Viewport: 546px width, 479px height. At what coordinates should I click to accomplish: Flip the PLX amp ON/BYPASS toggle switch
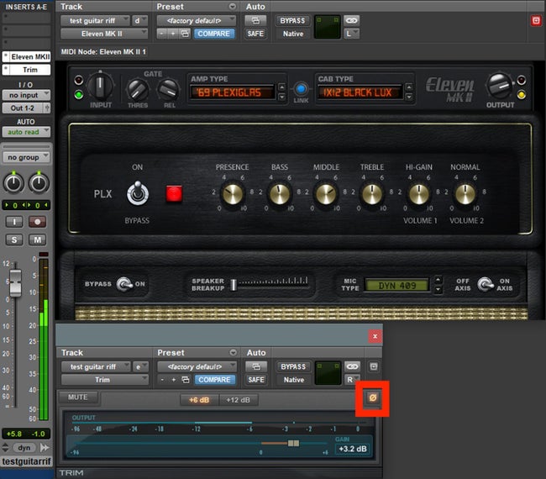click(x=138, y=193)
